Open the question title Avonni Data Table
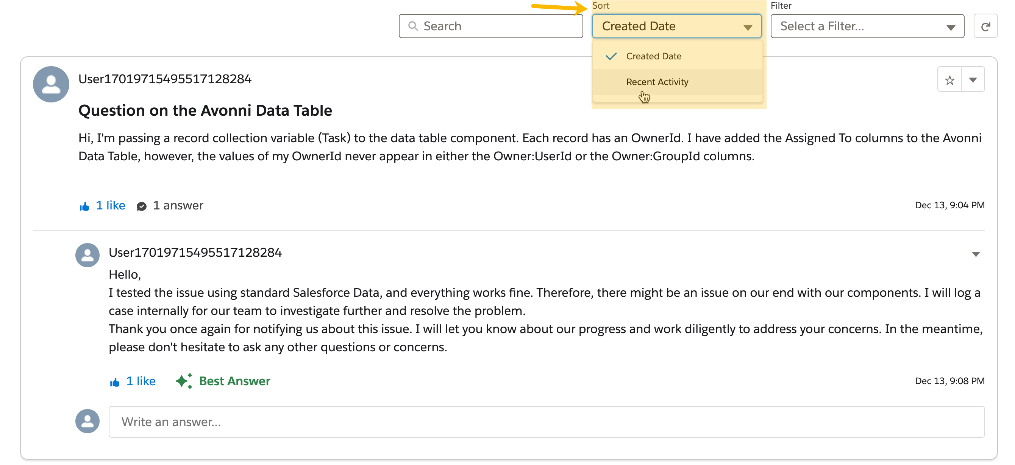1015x465 pixels. tap(205, 110)
